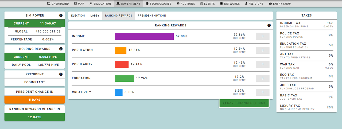Switch to the Lobby tab
Screen dimensions: 342x129
pos(95,16)
